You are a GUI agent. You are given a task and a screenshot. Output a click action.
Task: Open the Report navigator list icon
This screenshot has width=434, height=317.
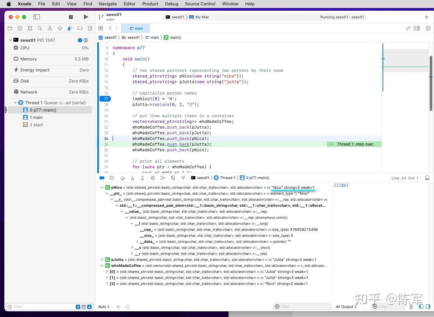coord(90,28)
